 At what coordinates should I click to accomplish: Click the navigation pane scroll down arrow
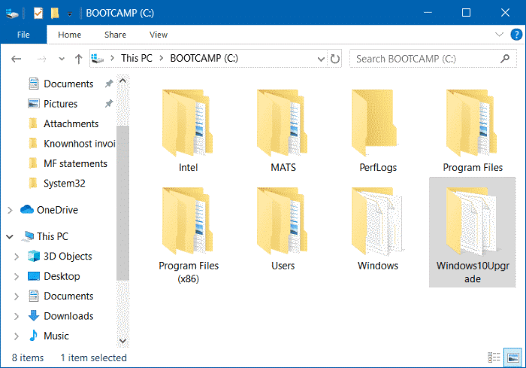pyautogui.click(x=122, y=341)
